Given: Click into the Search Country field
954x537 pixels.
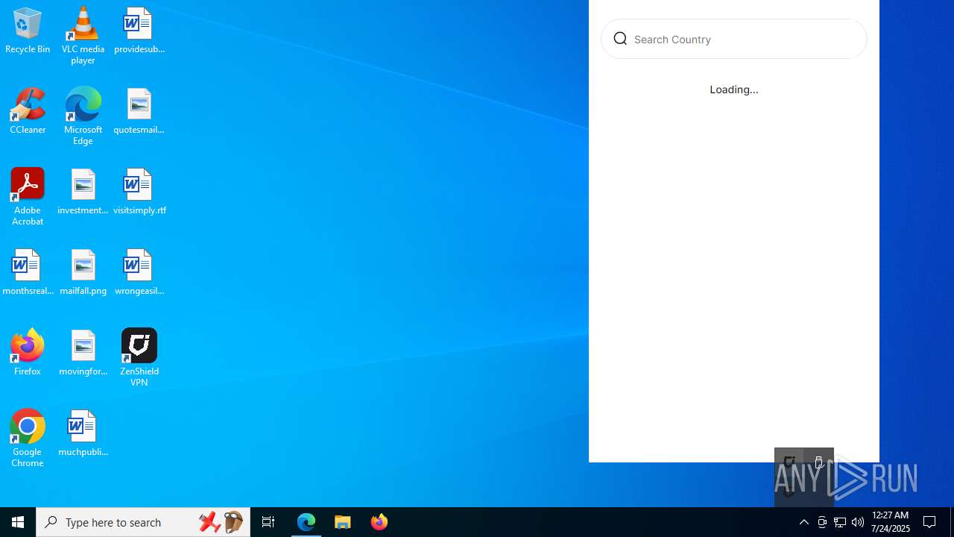Looking at the screenshot, I should [x=734, y=39].
